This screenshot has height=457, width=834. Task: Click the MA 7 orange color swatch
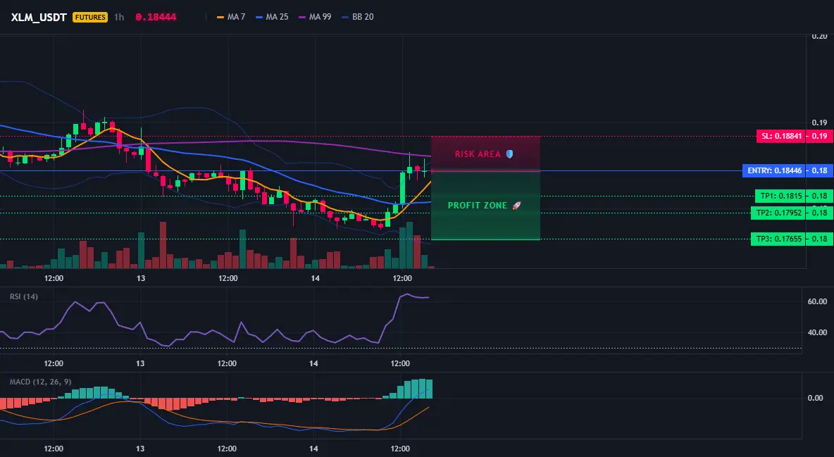pos(220,17)
